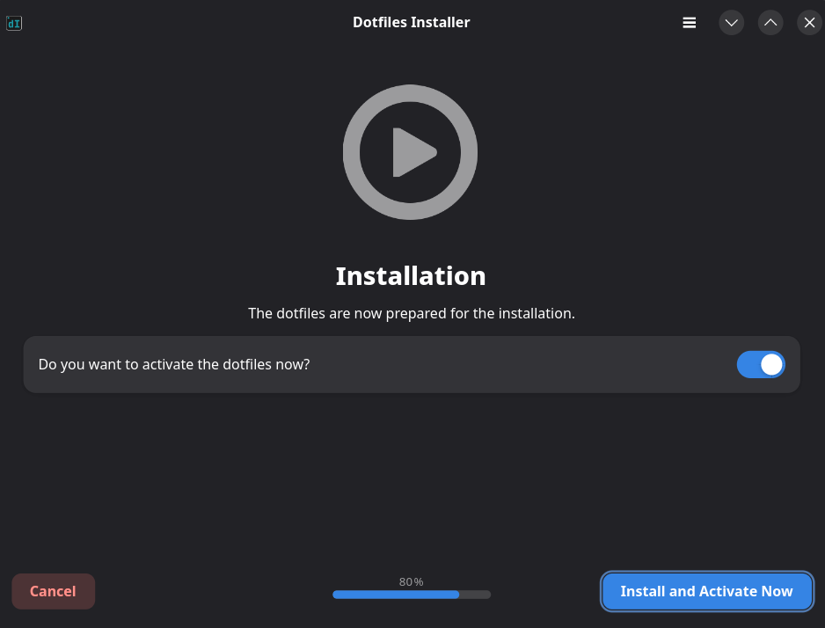
Task: Click Install and Activate Now
Action: tap(706, 591)
